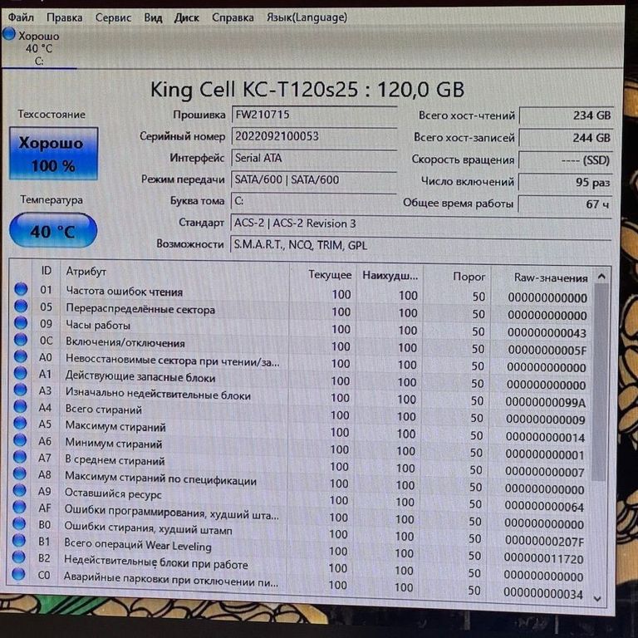Click the host reads value 234 GB
The height and width of the screenshot is (638, 638).
coord(567,116)
